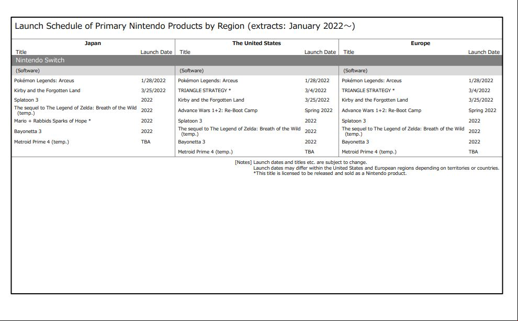518x321 pixels.
Task: Select the 'Europe' region column header
Action: (x=420, y=43)
